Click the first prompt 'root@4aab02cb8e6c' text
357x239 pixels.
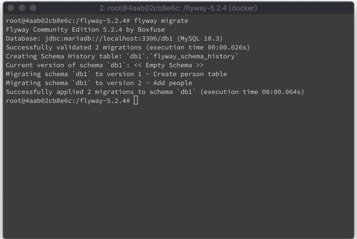pyautogui.click(x=39, y=21)
